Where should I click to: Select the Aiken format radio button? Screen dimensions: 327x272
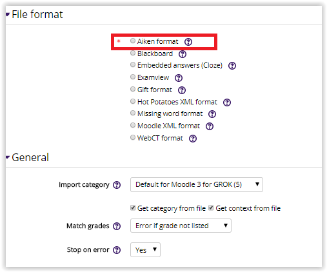click(x=133, y=41)
